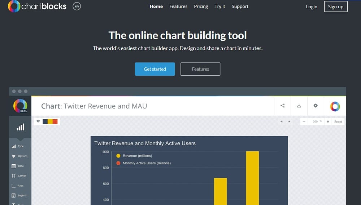Viewport: 361px width, 205px height.
Task: Toggle the Revenue (millions) legend entry
Action: [x=134, y=156]
